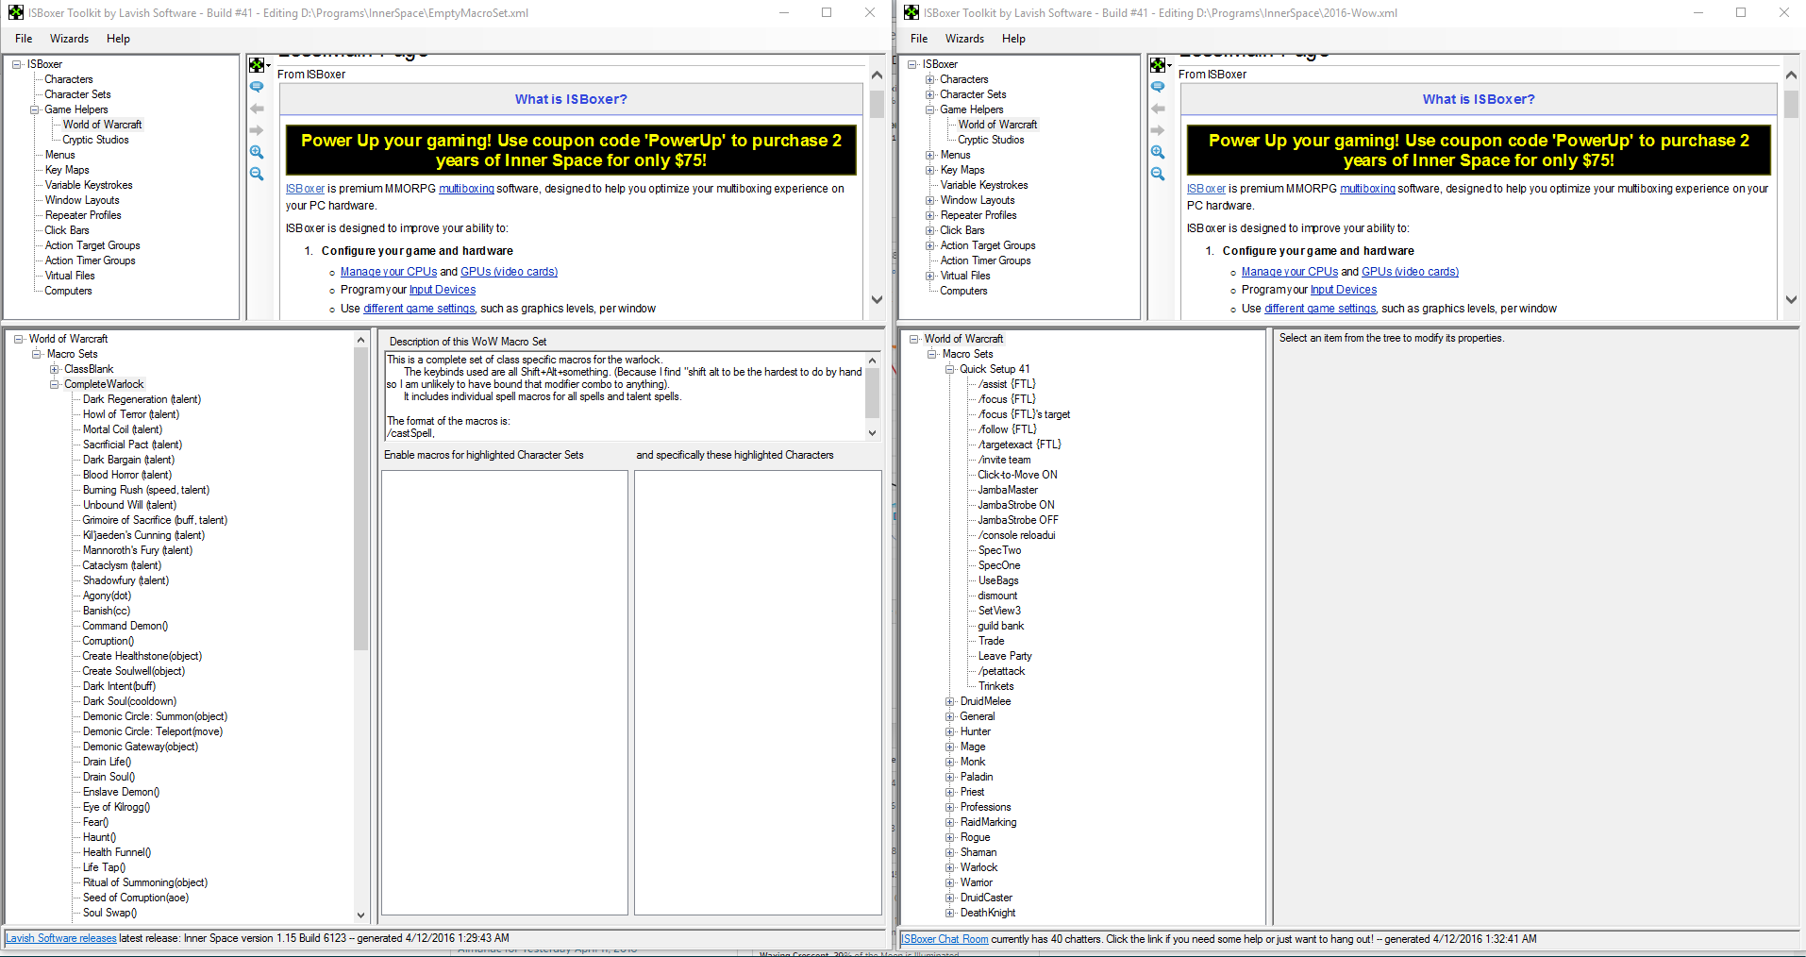Open Wizards menu in right window
1806x957 pixels.
[x=964, y=39]
